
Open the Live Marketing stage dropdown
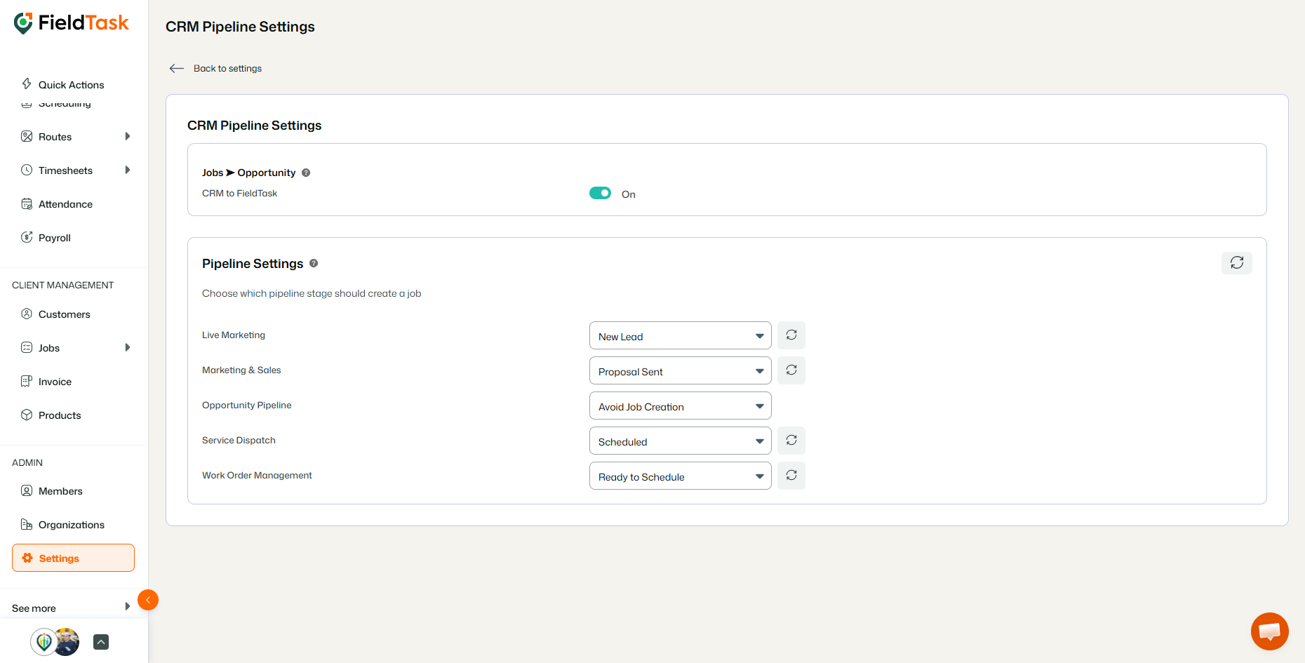pyautogui.click(x=681, y=335)
